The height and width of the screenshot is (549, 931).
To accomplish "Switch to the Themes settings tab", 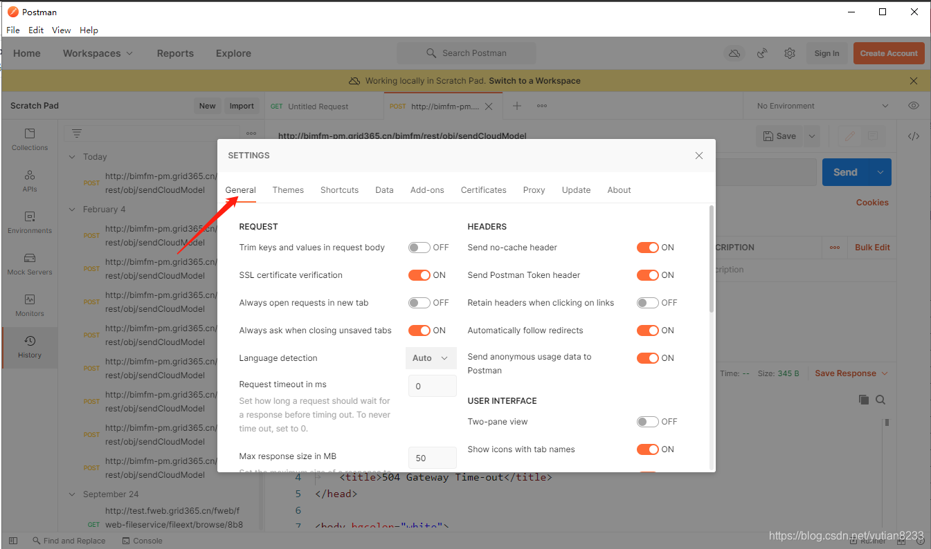I will click(288, 190).
